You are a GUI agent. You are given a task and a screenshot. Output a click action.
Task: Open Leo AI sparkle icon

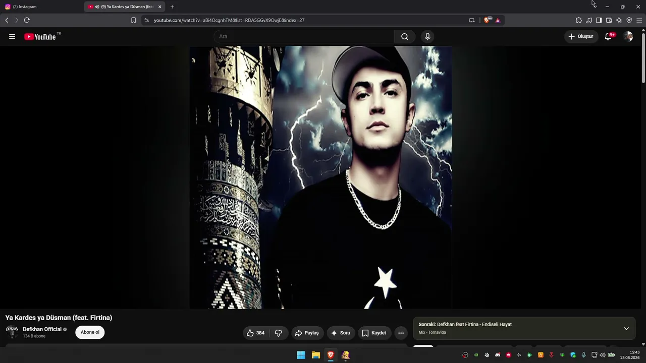[619, 20]
